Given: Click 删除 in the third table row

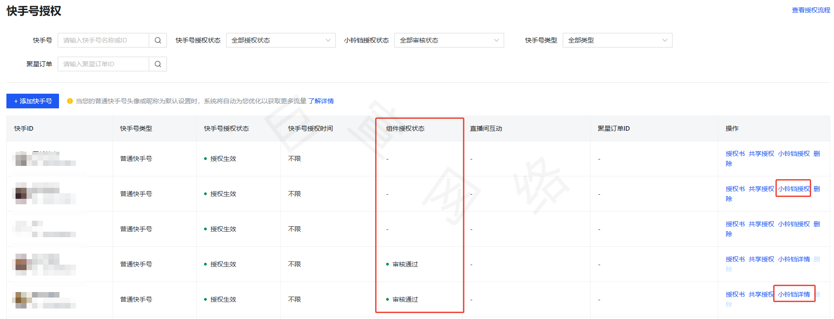Looking at the screenshot, I should click(x=817, y=224).
